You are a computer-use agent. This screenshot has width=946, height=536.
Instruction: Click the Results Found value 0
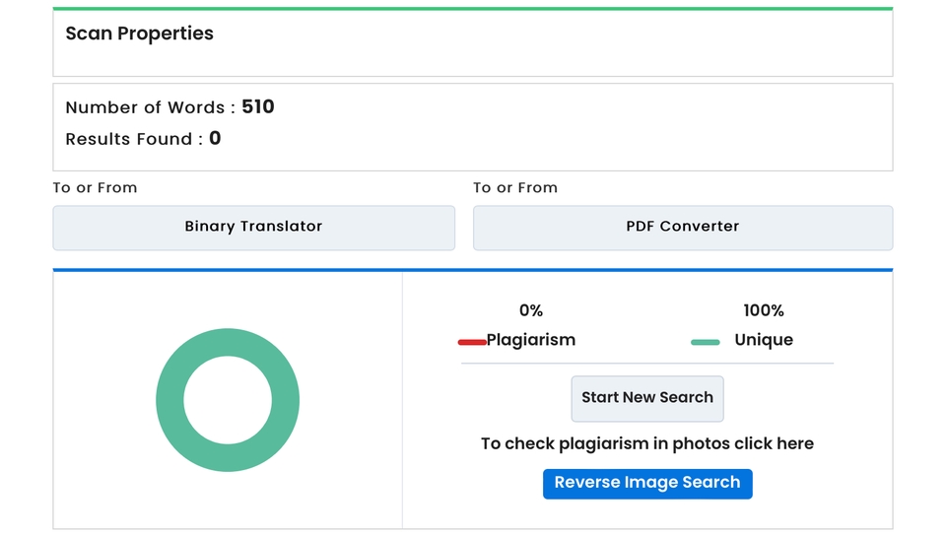215,139
